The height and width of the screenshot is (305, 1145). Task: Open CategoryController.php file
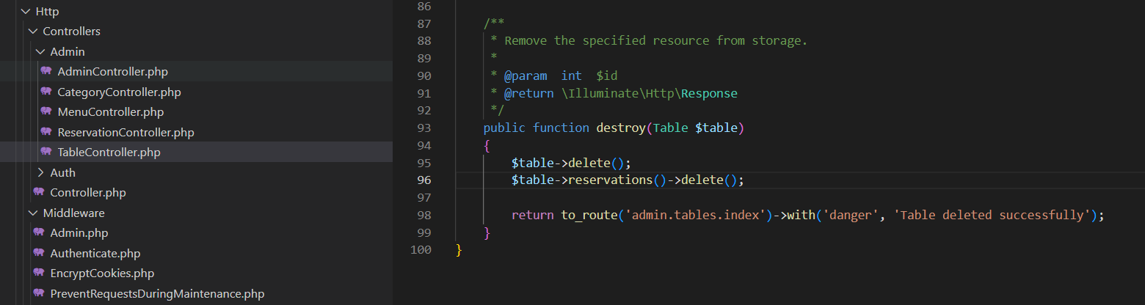[119, 92]
